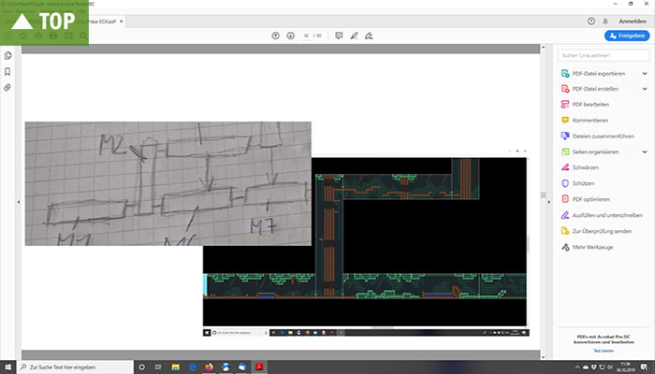Image resolution: width=655 pixels, height=374 pixels.
Task: Expand the PDF-Datei erstellen options
Action: [x=645, y=89]
